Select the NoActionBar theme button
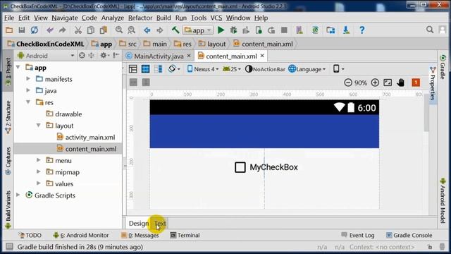This screenshot has height=254, width=451. tap(265, 69)
